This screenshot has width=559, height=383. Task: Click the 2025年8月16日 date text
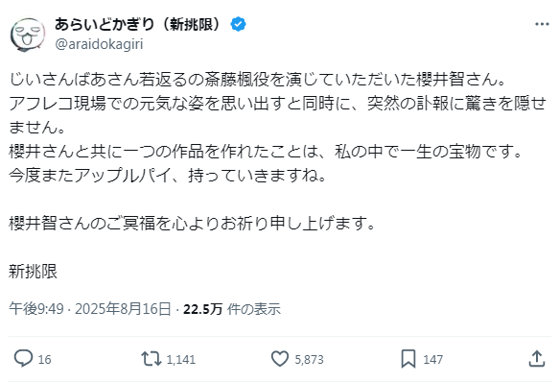(x=123, y=309)
